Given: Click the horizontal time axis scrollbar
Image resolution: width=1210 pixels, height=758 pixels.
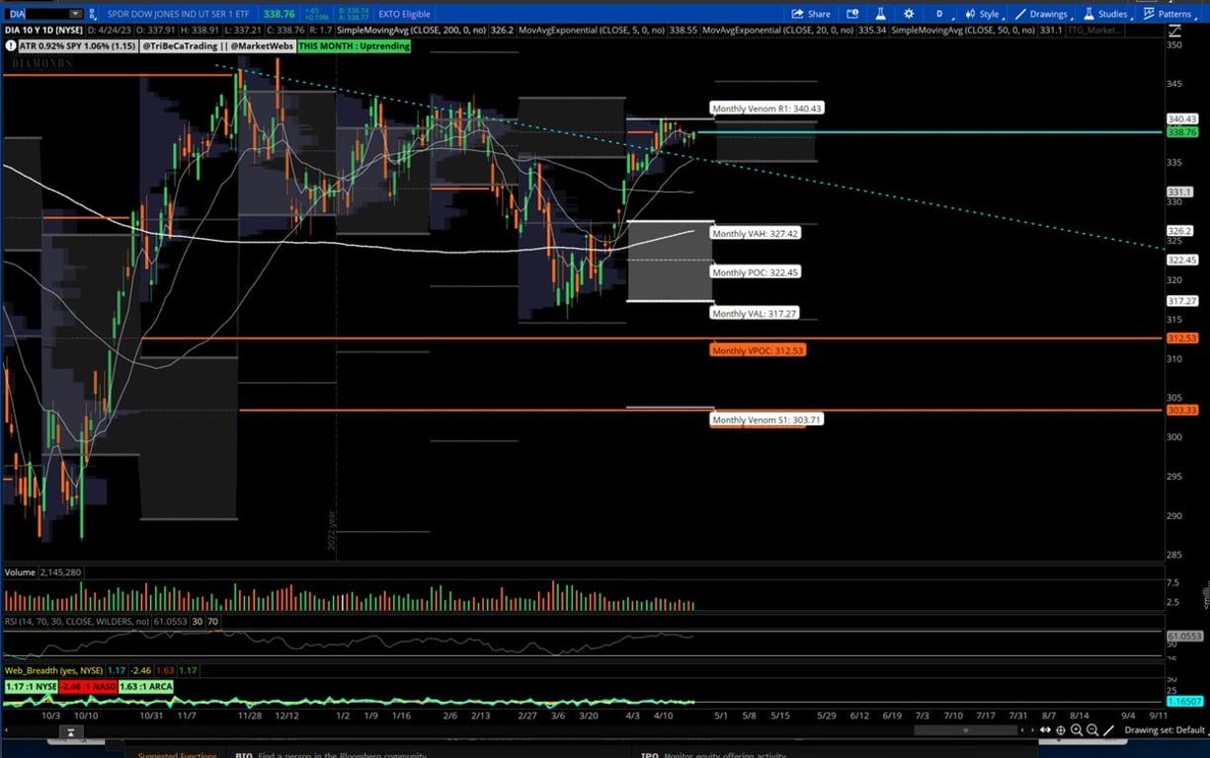Looking at the screenshot, I should (965, 730).
